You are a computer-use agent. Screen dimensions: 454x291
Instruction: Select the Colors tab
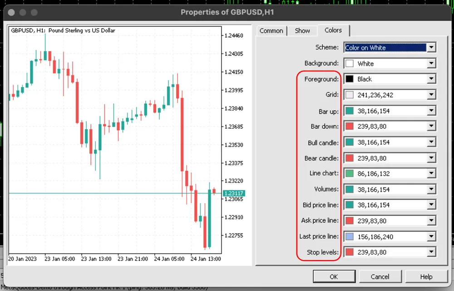333,30
